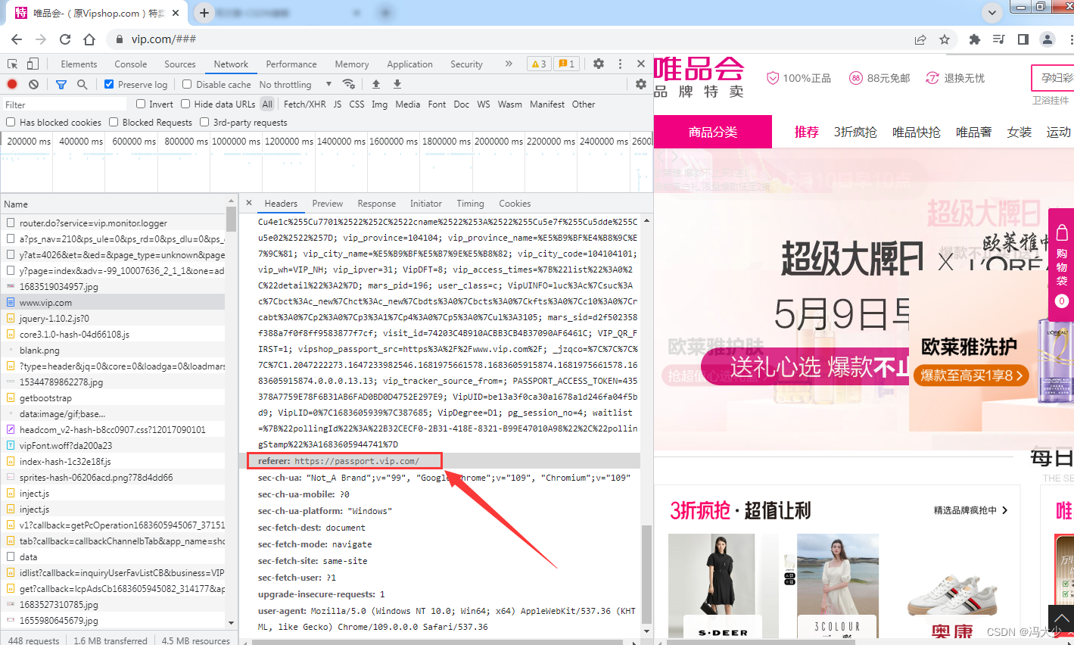
Task: Open a new browser tab
Action: pyautogui.click(x=204, y=12)
